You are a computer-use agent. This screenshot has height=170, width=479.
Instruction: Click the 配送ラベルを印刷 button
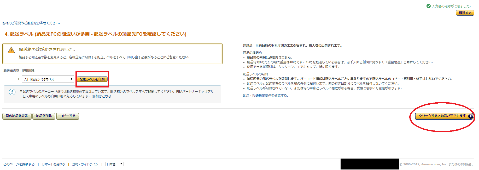(92, 79)
